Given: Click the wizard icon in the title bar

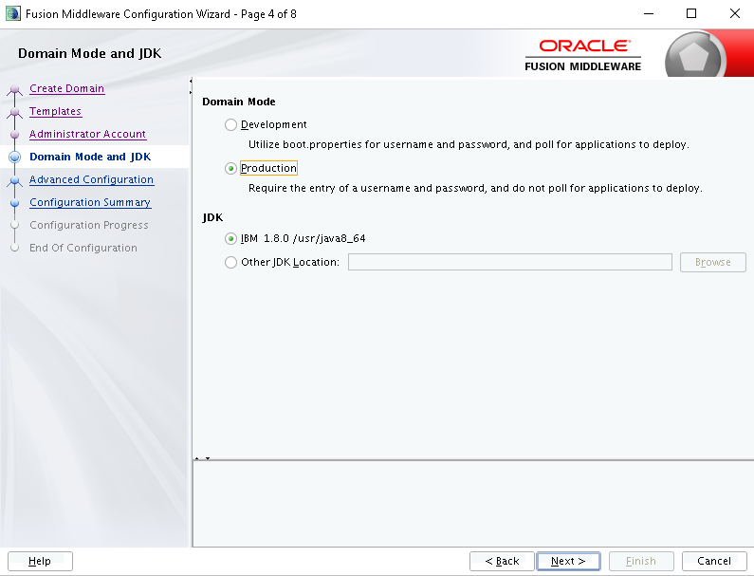Looking at the screenshot, I should [13, 13].
